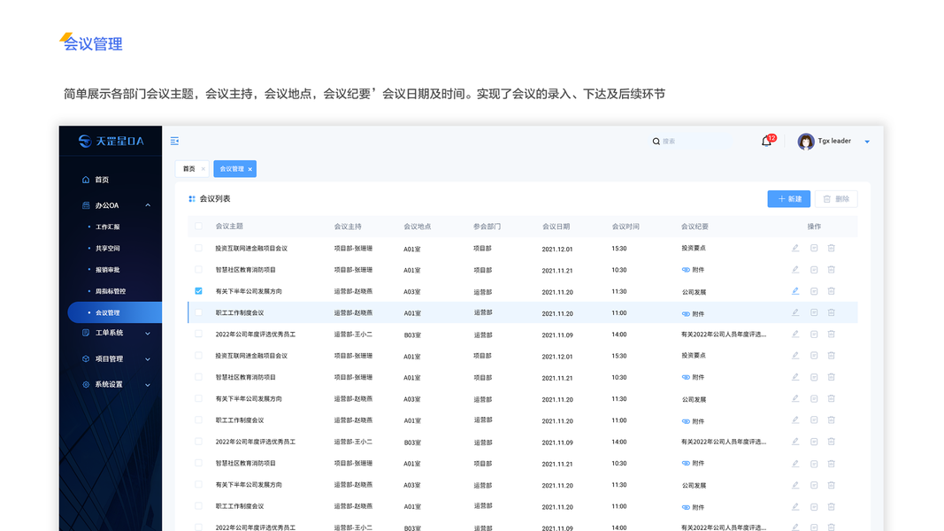Click the 会议主题 column header
The height and width of the screenshot is (531, 944).
[x=229, y=227]
